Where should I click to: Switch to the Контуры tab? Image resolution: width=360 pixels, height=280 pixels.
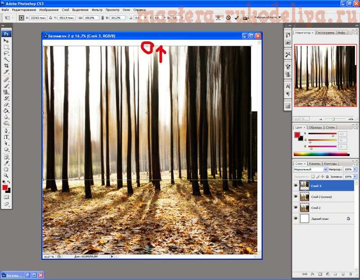tap(330, 164)
